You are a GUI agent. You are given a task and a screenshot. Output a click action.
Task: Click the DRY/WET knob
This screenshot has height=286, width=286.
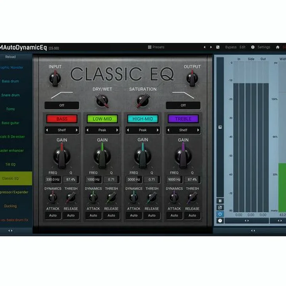click(x=102, y=100)
